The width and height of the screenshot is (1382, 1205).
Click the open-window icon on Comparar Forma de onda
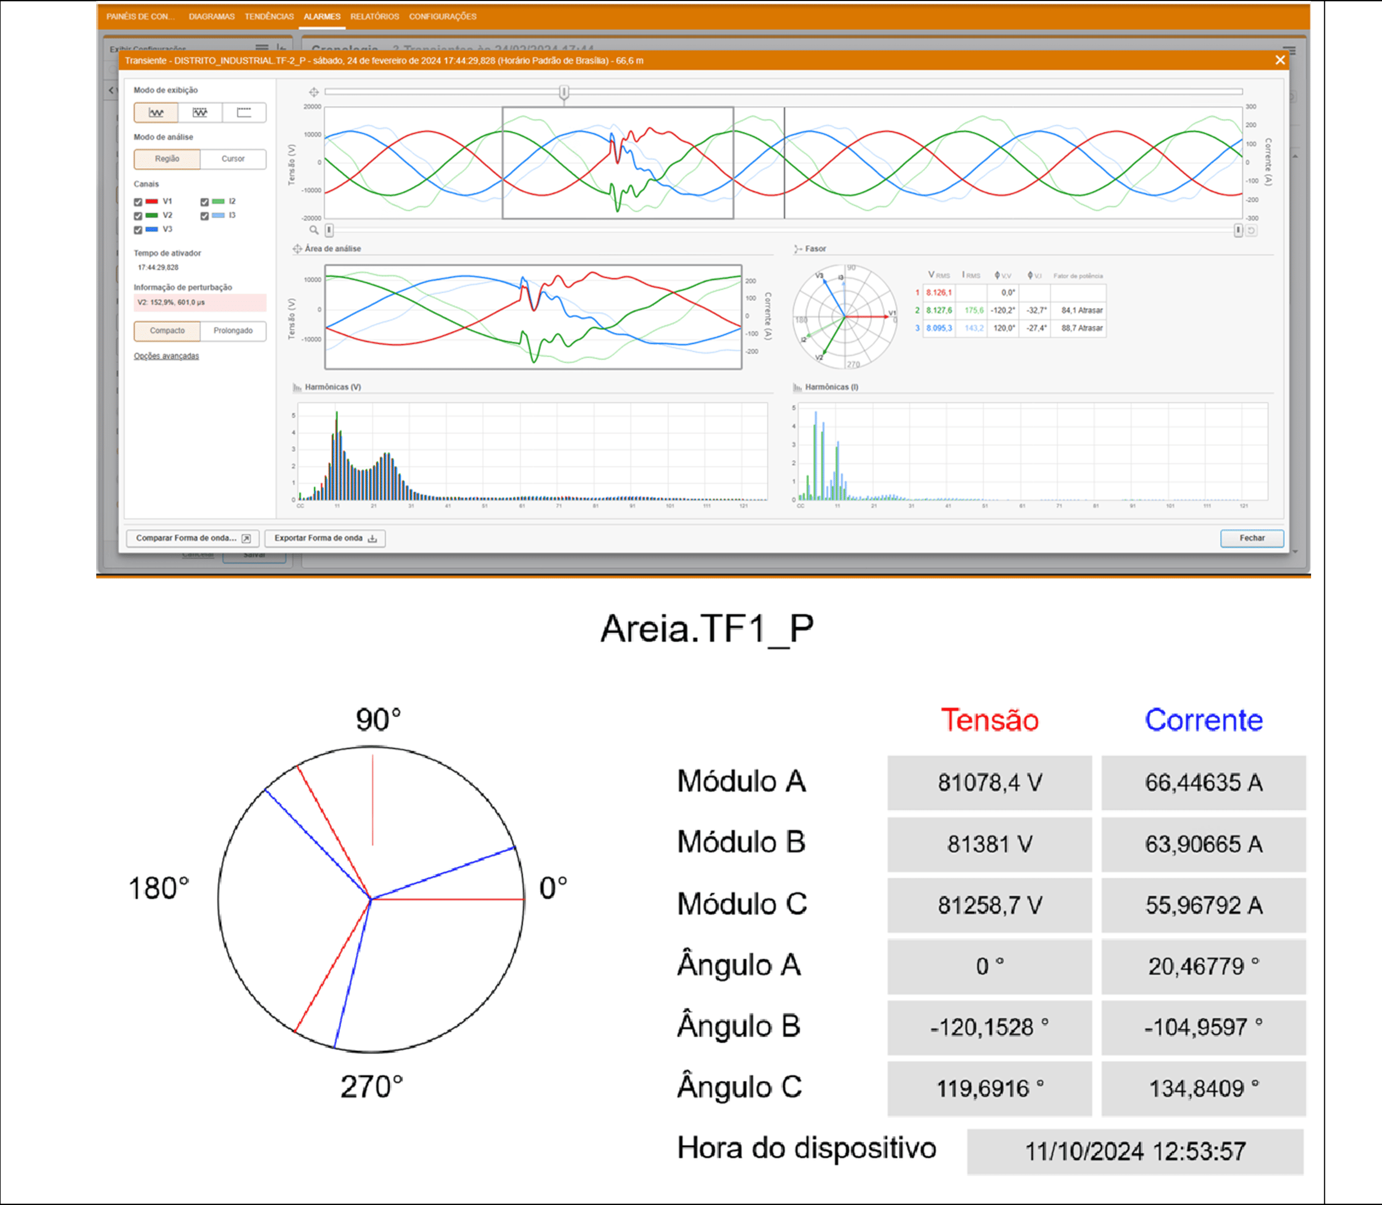point(246,538)
